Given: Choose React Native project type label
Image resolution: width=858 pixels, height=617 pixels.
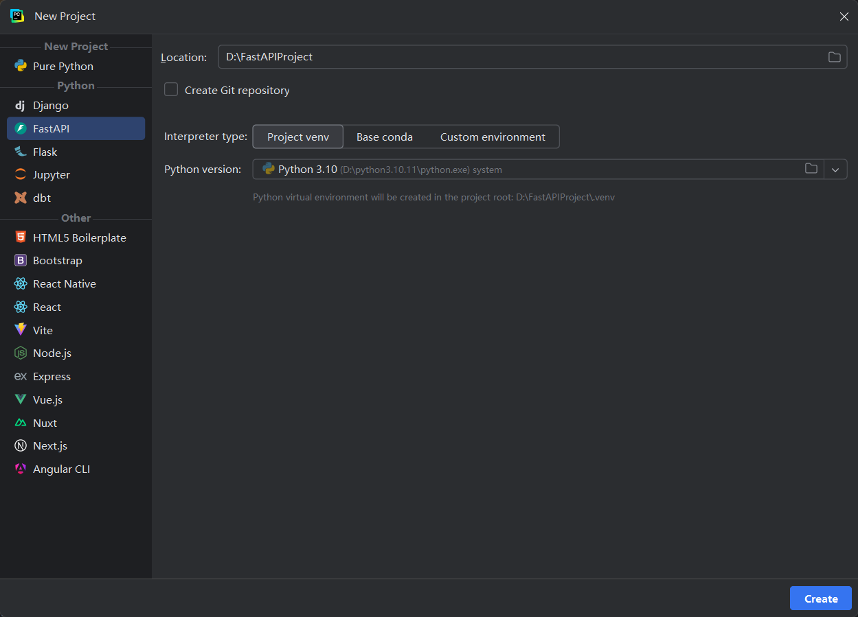Looking at the screenshot, I should pos(65,283).
